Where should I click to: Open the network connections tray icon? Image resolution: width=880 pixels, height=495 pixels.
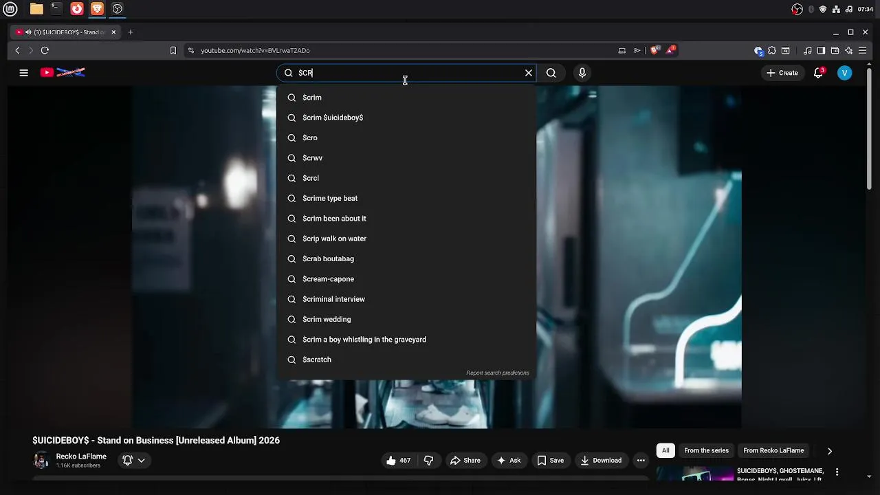click(836, 9)
